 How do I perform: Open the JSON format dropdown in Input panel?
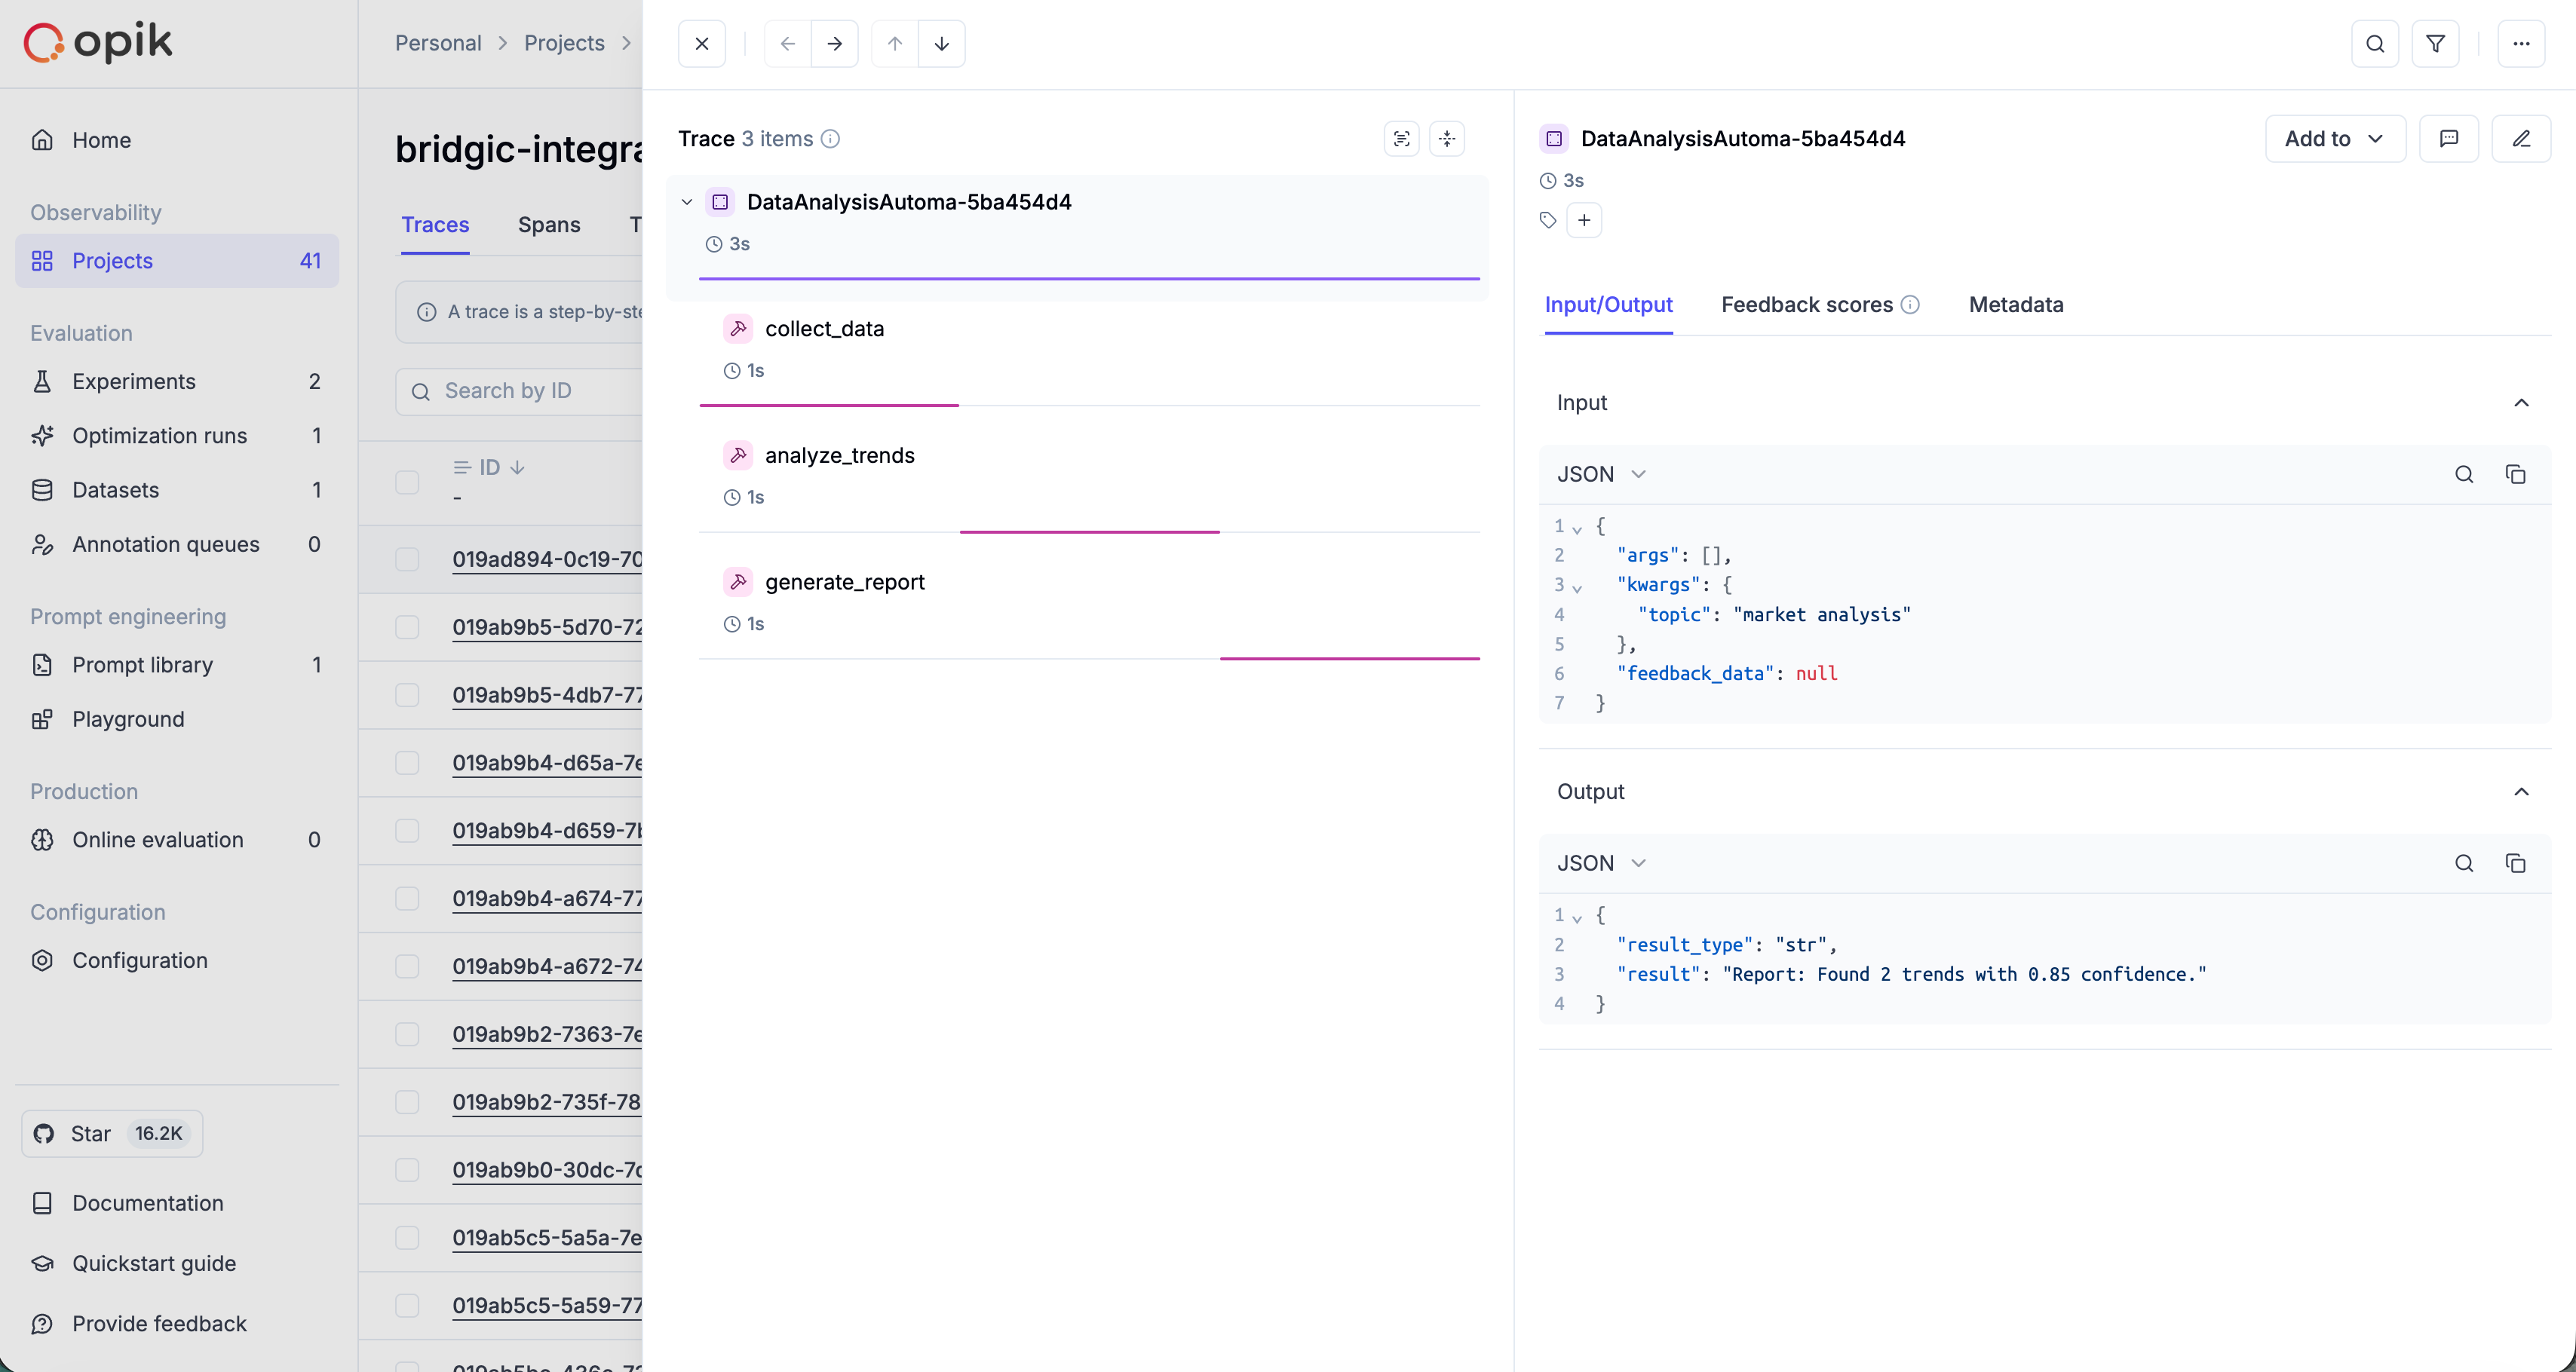point(1599,473)
